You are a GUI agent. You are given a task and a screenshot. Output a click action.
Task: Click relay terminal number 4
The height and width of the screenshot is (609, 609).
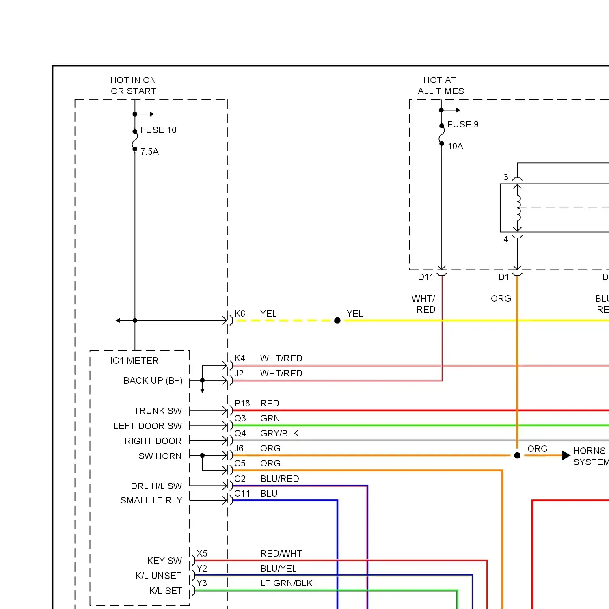[506, 239]
